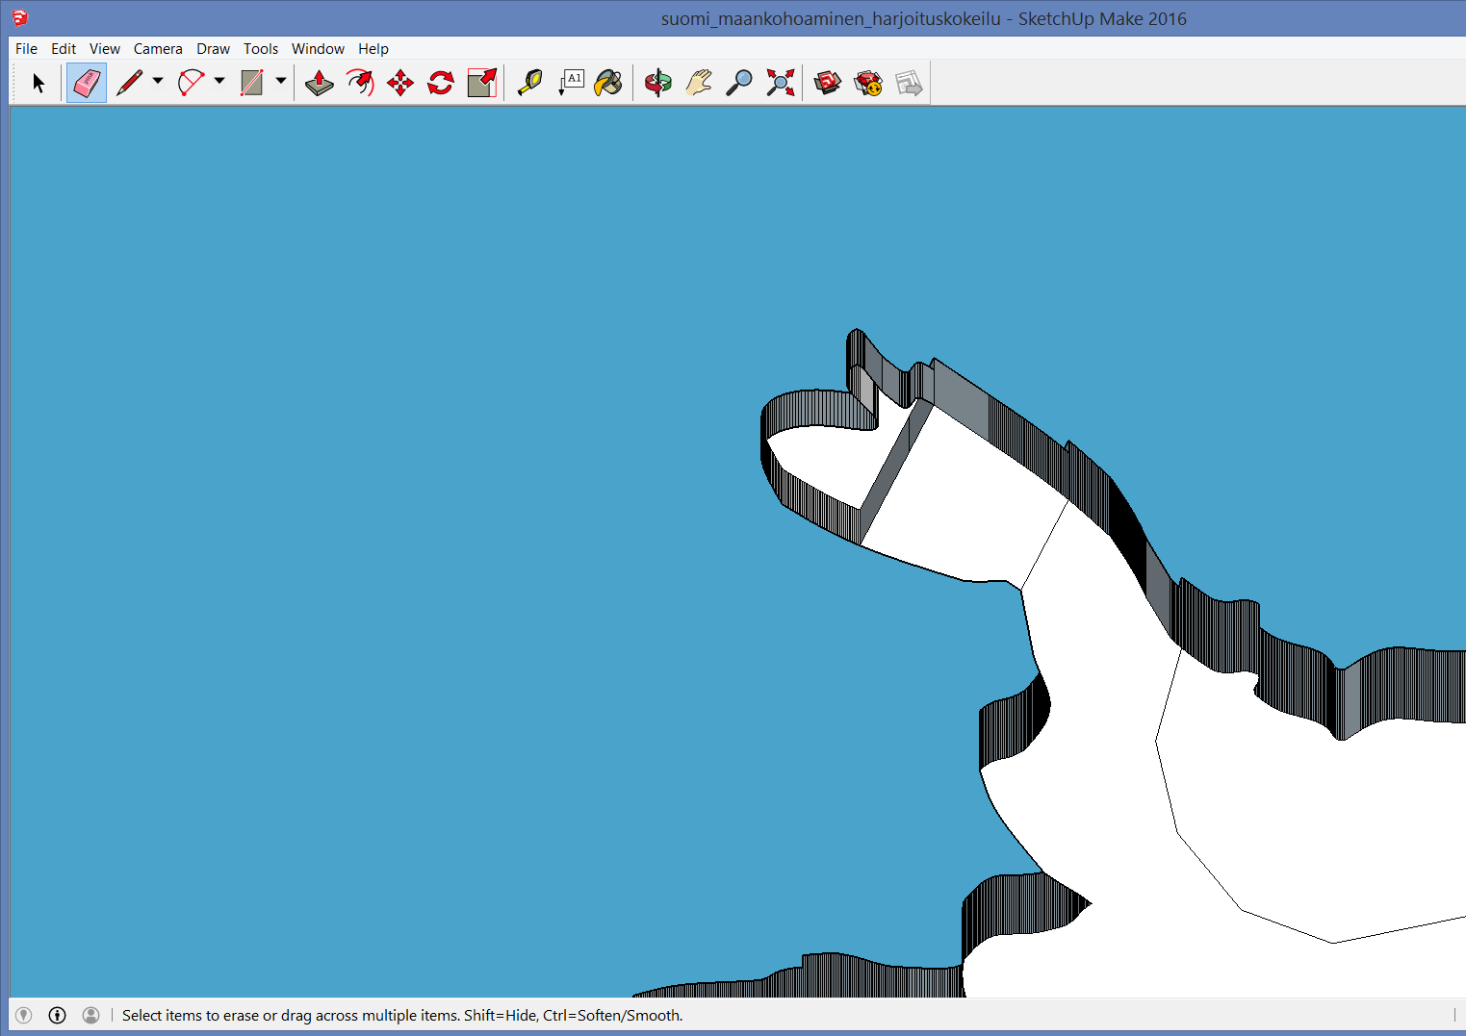Open the 3D Warehouse
Viewport: 1466px width, 1036px height.
828,84
